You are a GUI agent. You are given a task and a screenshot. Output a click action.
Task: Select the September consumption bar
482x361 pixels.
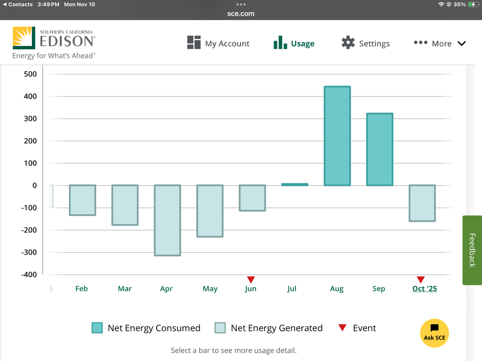(379, 149)
